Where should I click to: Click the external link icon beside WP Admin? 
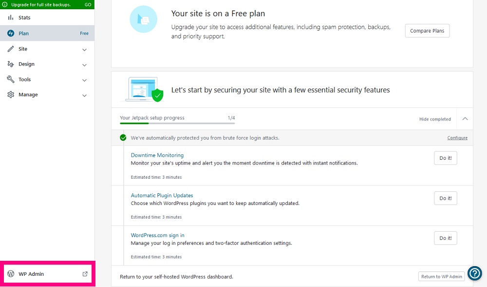[x=85, y=274]
